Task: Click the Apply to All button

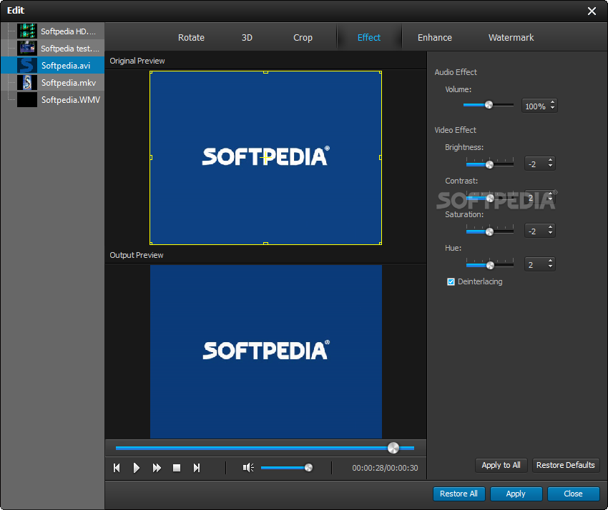Action: coord(501,465)
